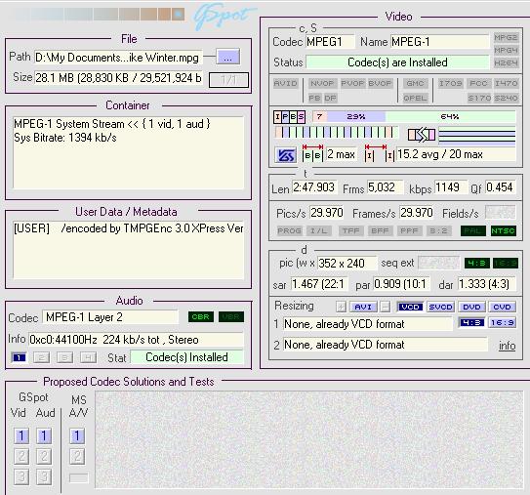This screenshot has height=495, width=530.
Task: Click the S170 colorimetry badge
Action: tap(479, 98)
